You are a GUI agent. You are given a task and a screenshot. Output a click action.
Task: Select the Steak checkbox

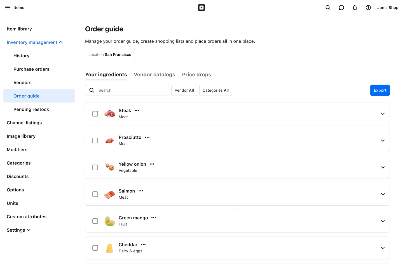tap(95, 114)
